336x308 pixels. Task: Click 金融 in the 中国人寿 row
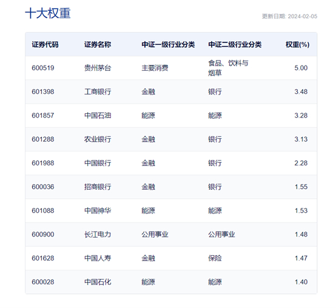coord(148,258)
